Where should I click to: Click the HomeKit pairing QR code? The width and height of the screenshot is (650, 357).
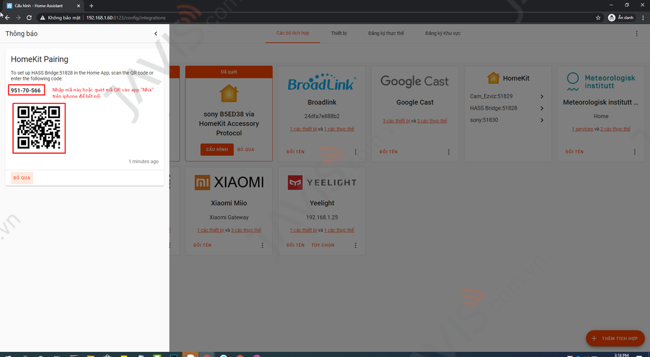(39, 128)
